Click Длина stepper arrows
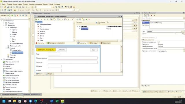Viewport: 185px width, 104px height. (x=184, y=34)
